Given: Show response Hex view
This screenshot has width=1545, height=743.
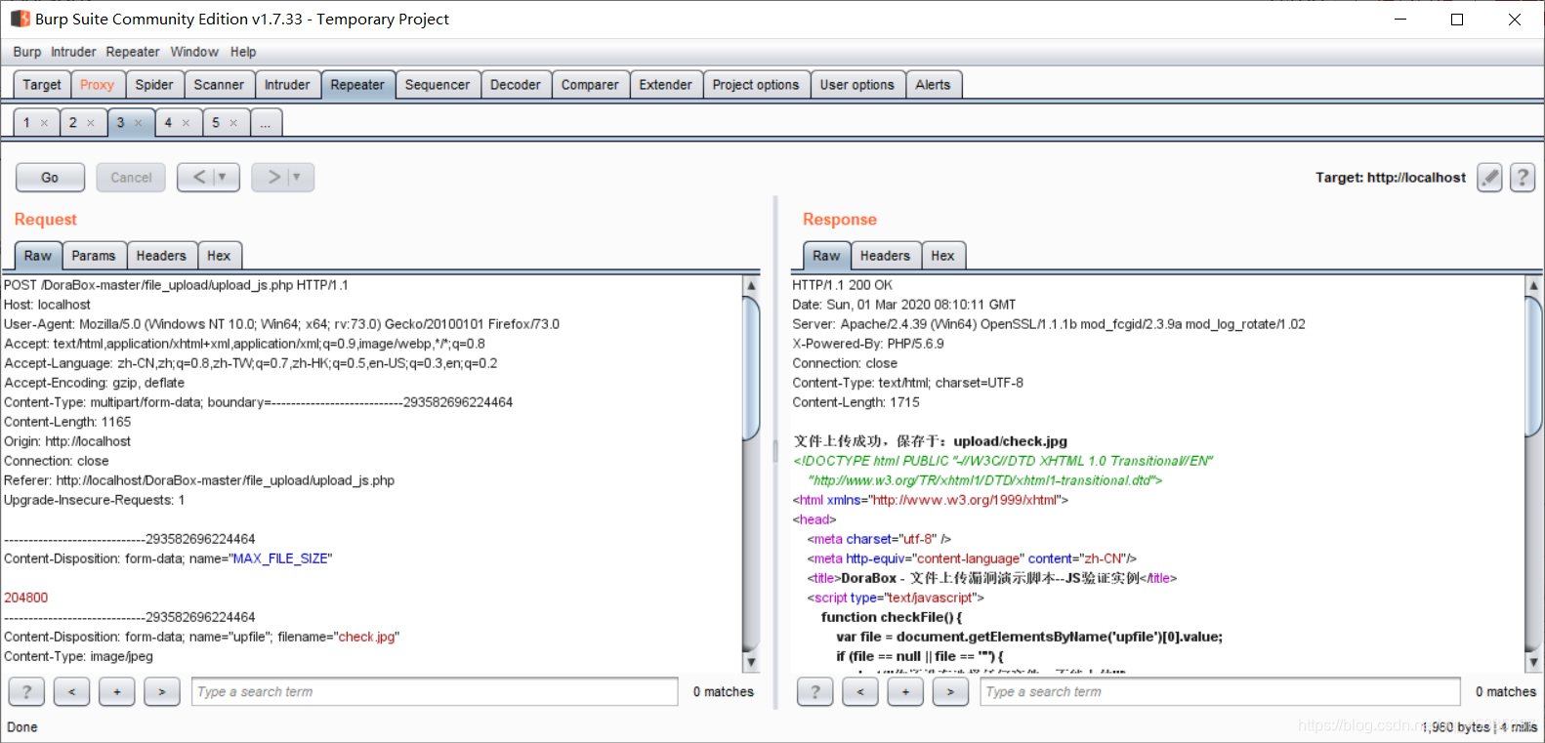Looking at the screenshot, I should [x=942, y=256].
